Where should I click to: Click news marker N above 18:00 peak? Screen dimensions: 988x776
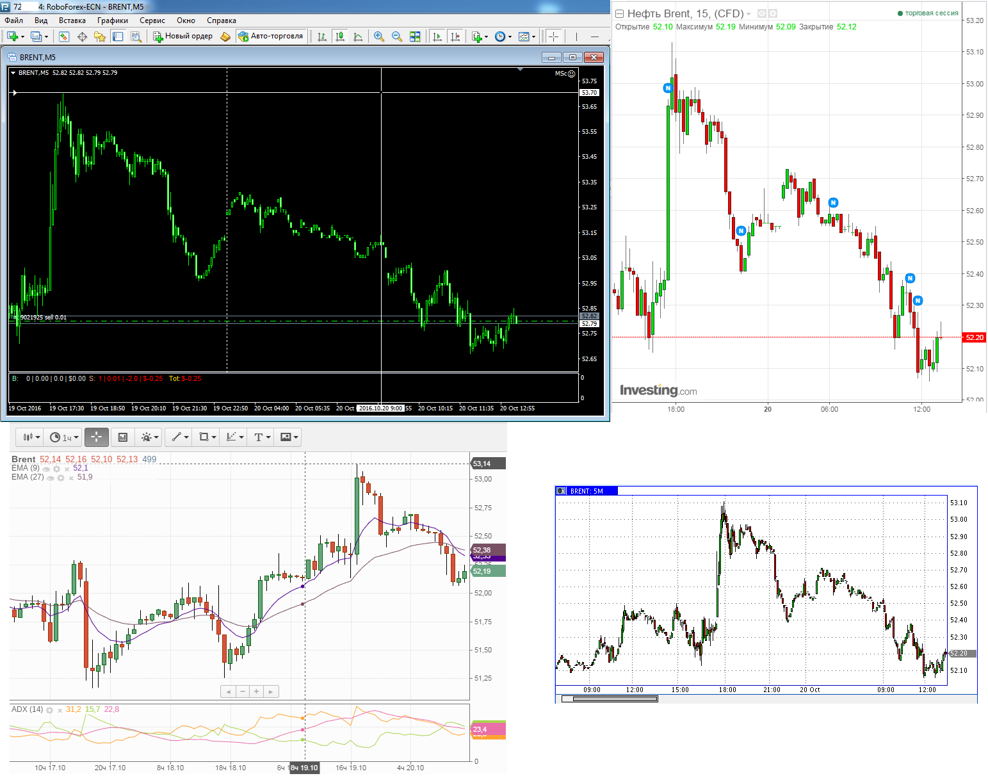(668, 88)
